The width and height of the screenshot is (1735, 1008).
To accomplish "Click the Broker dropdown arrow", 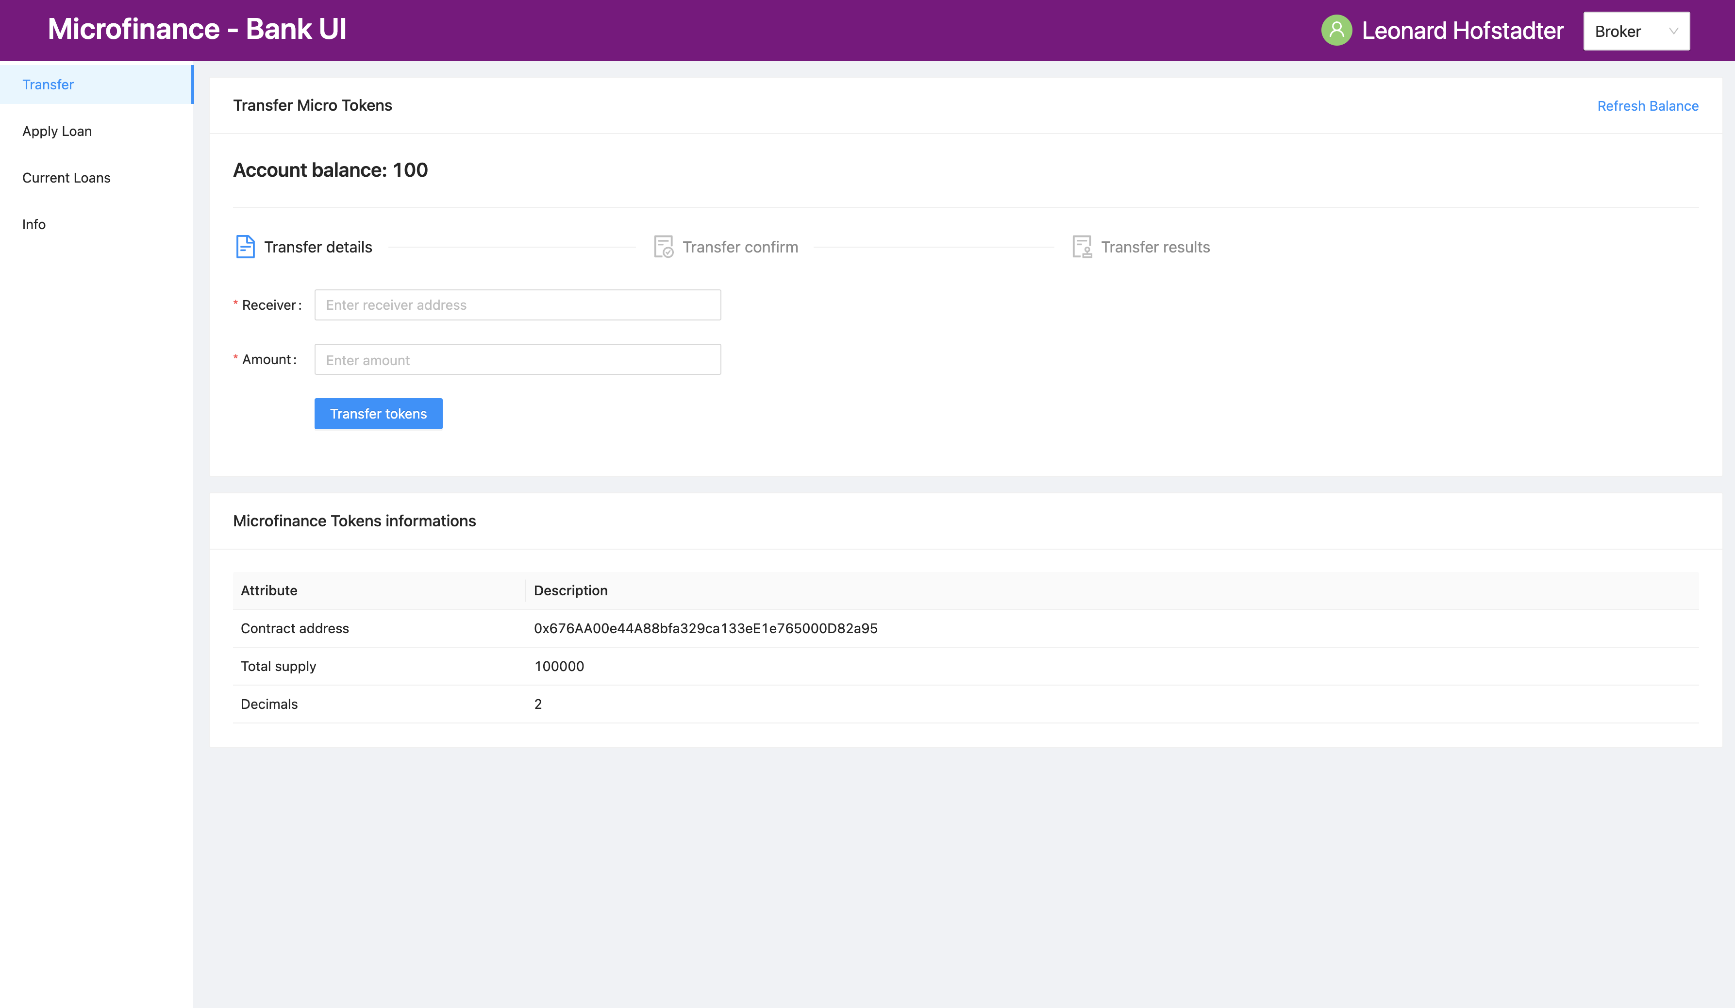I will (x=1674, y=31).
